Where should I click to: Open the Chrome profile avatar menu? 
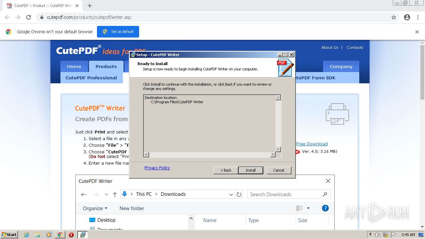tap(407, 17)
